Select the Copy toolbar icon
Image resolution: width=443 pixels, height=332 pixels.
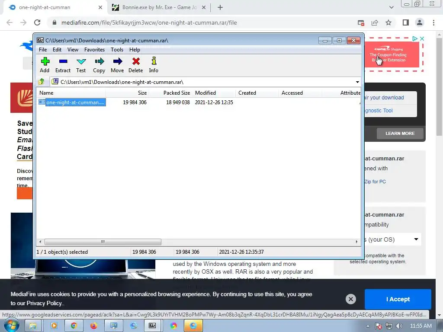pos(99,65)
